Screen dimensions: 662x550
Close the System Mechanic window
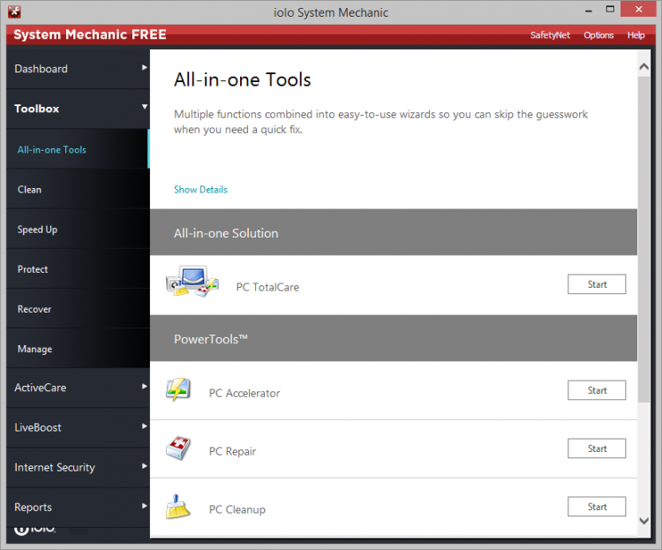click(x=638, y=9)
